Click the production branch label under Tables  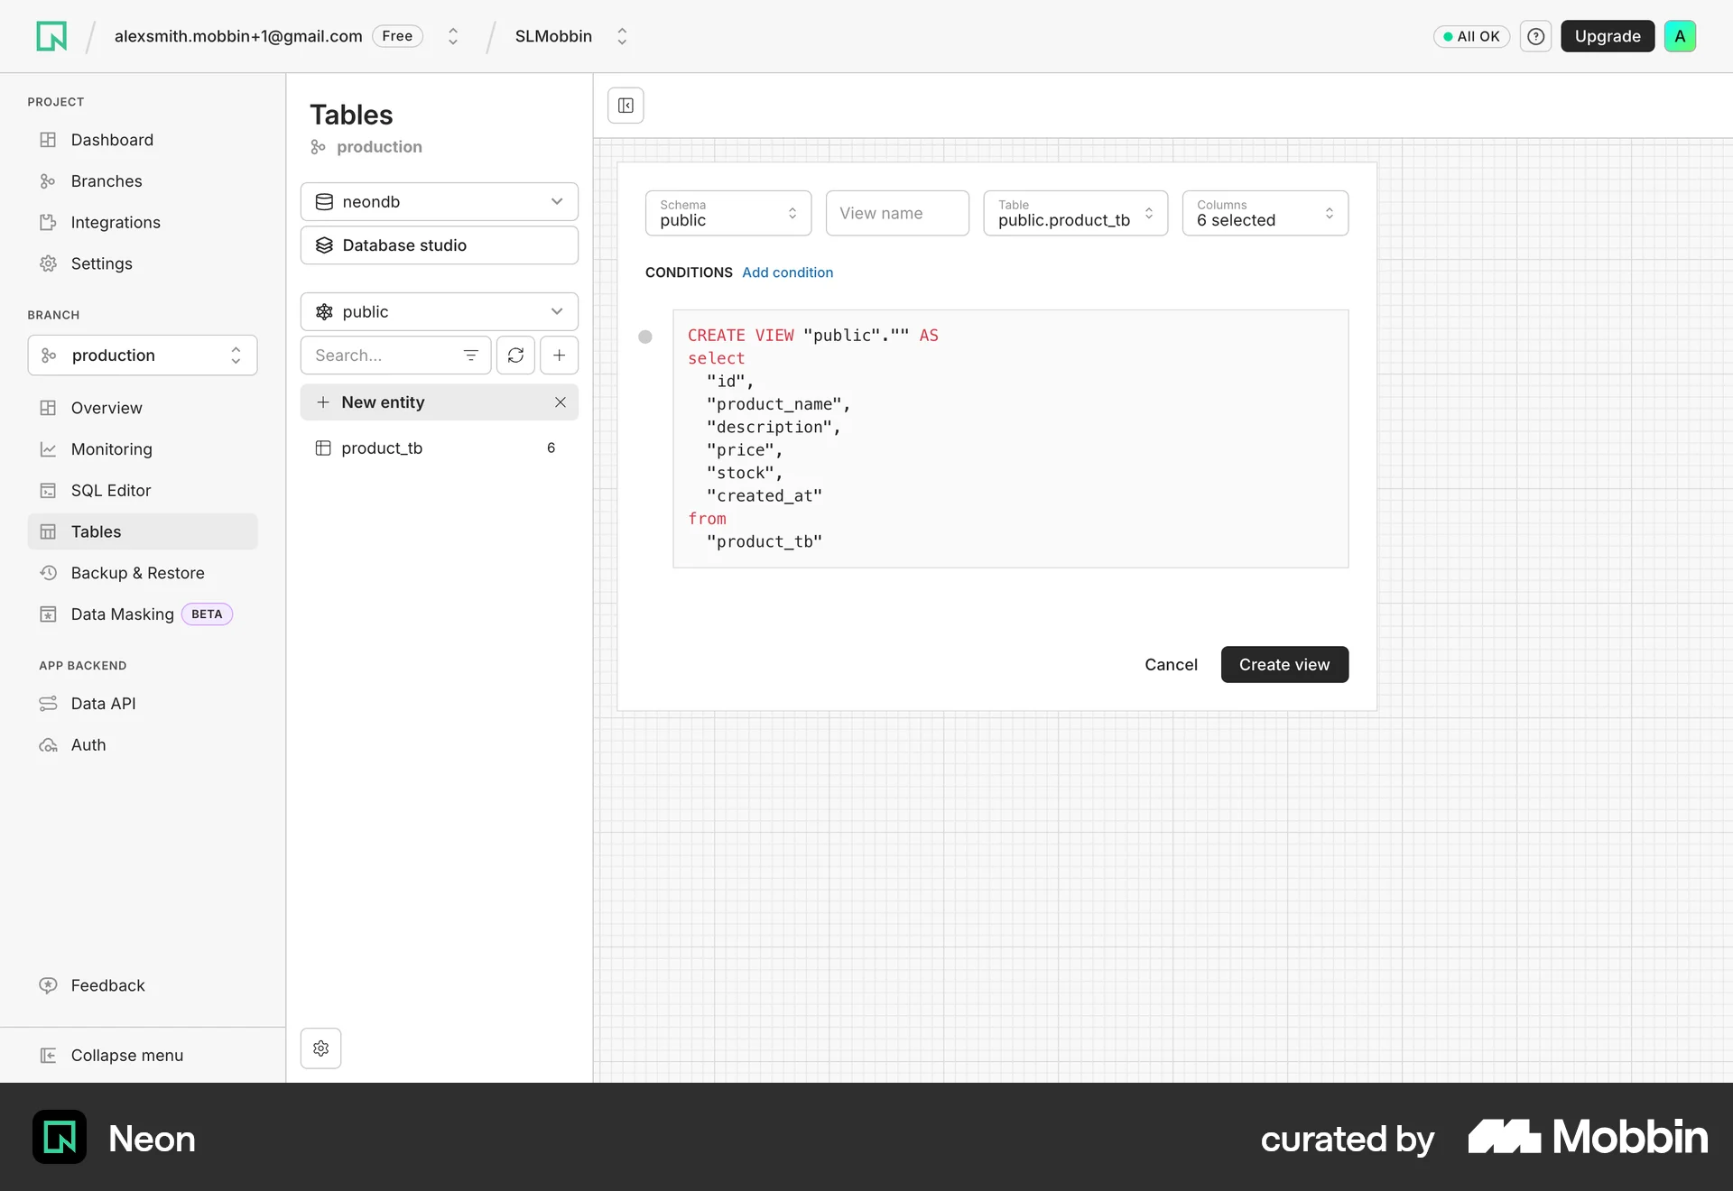(379, 147)
